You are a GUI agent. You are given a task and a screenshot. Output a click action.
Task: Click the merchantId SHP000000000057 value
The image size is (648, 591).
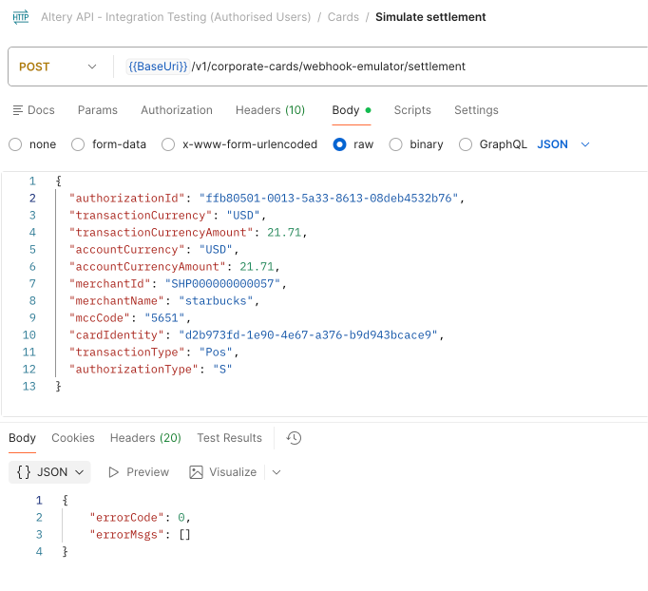point(222,284)
